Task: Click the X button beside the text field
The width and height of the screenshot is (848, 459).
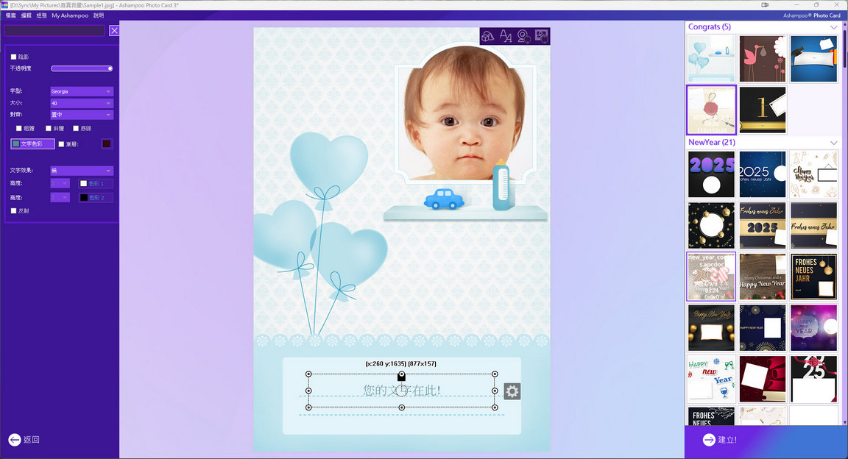Action: (x=114, y=30)
